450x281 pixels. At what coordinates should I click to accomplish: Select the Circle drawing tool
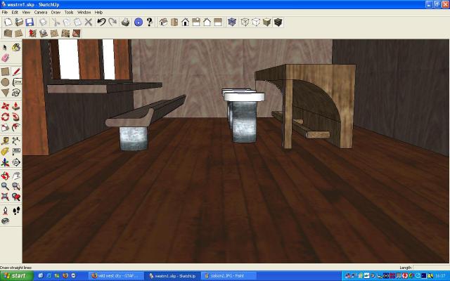click(x=6, y=81)
